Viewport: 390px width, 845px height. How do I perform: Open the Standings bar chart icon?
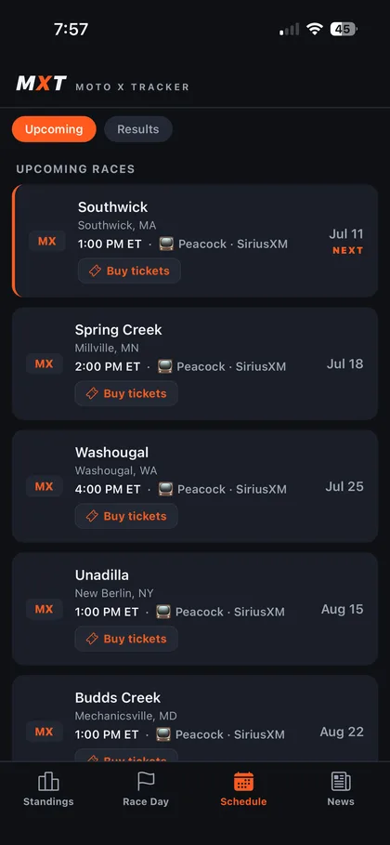48,782
